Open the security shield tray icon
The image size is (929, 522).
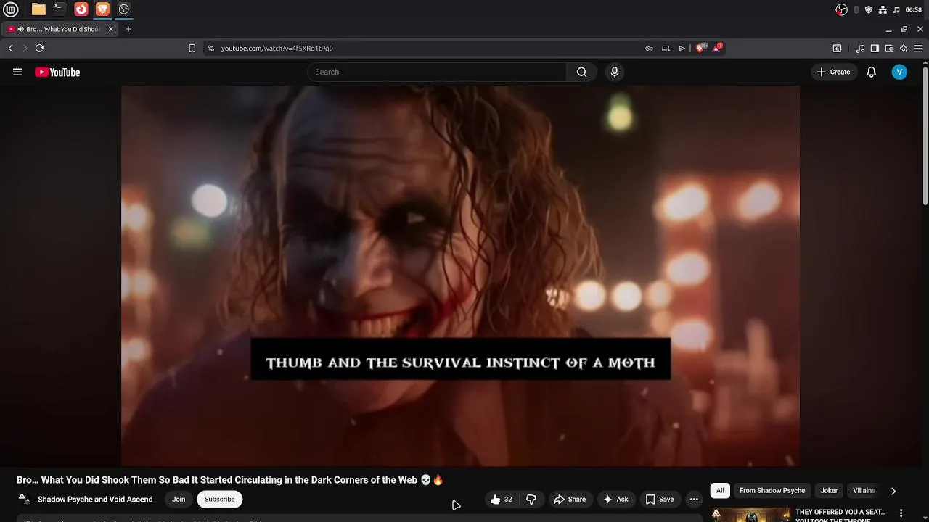[869, 9]
